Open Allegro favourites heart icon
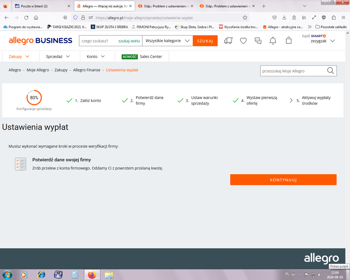The width and height of the screenshot is (350, 280). (x=243, y=41)
